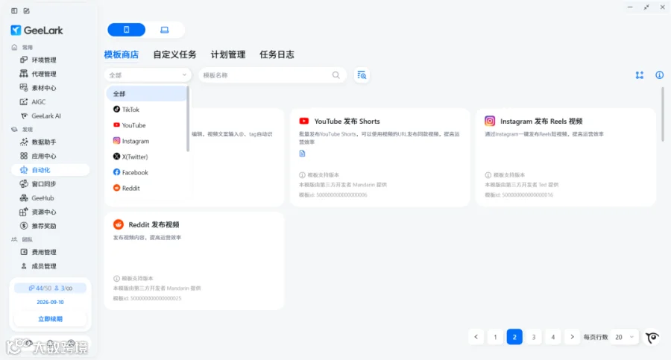
Task: Go to next page arrow
Action: point(572,337)
